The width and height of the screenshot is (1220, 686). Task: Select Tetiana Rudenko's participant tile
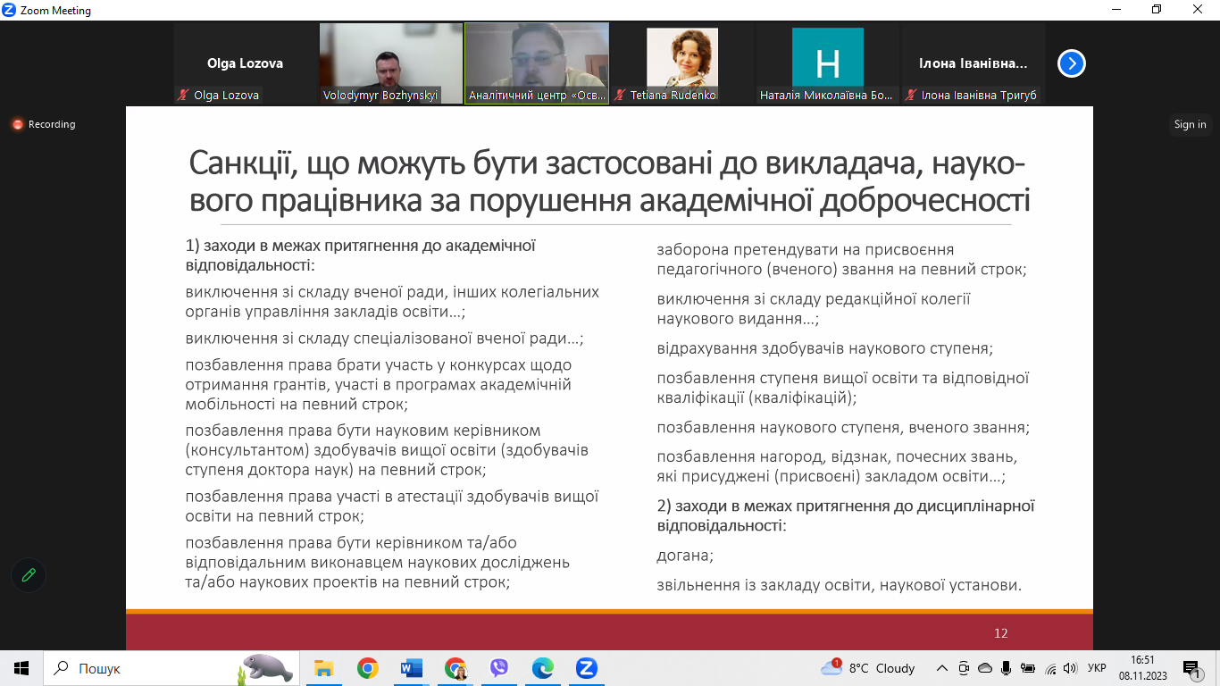pos(682,63)
